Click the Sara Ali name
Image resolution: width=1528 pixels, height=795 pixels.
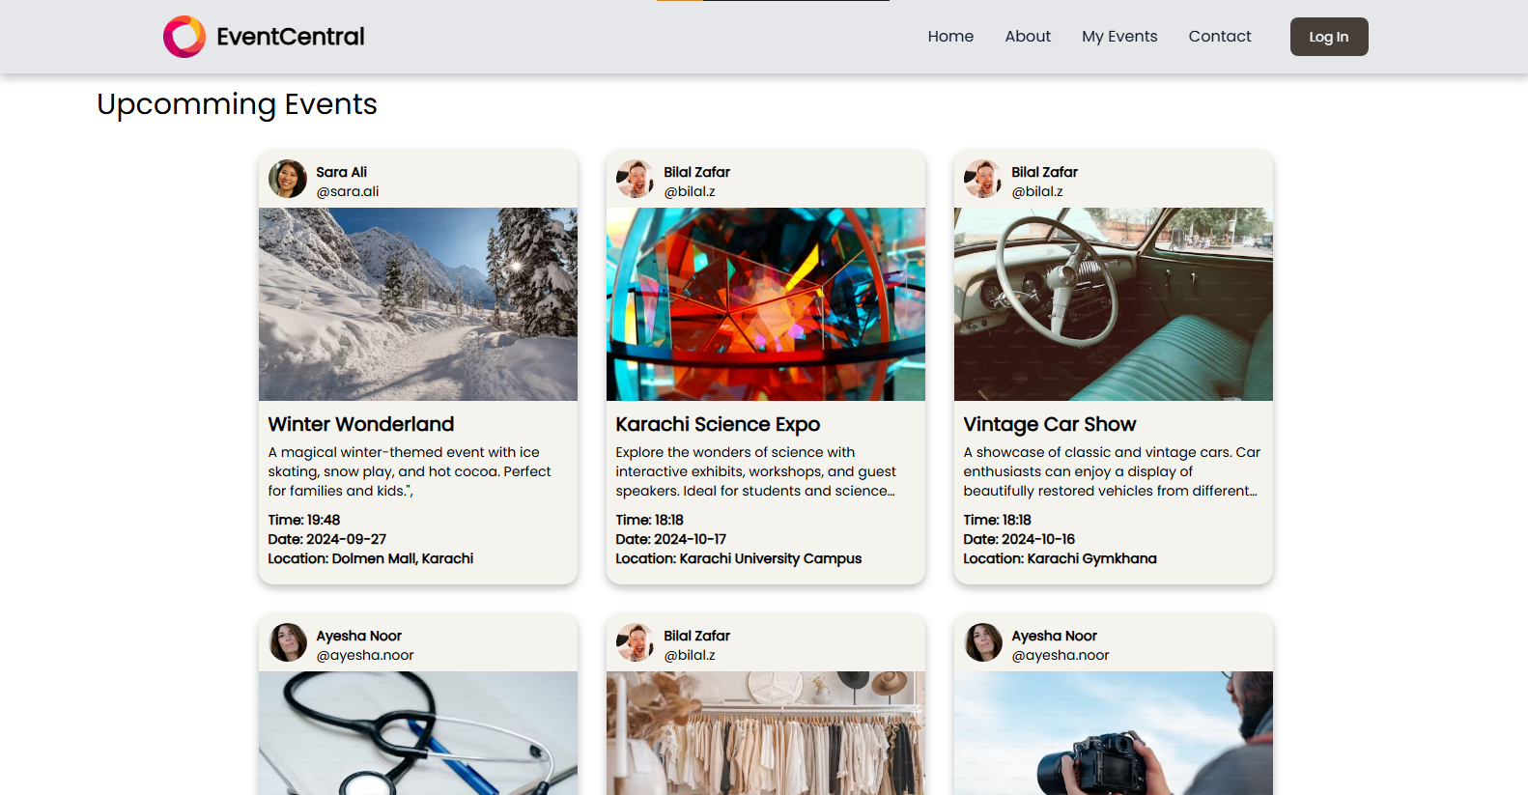coord(342,172)
